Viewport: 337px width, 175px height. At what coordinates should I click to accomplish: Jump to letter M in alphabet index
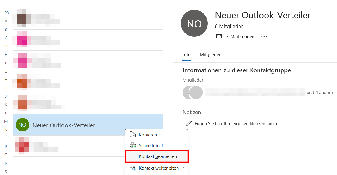point(6,121)
